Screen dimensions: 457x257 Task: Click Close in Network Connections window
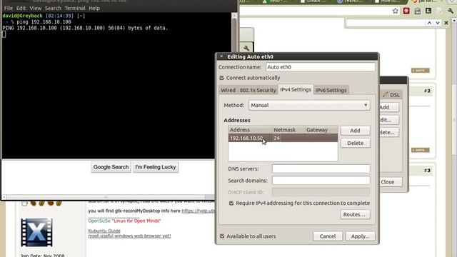(388, 182)
